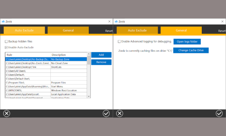This screenshot has width=226, height=136.
Task: Click the Add rule button
Action: click(101, 55)
